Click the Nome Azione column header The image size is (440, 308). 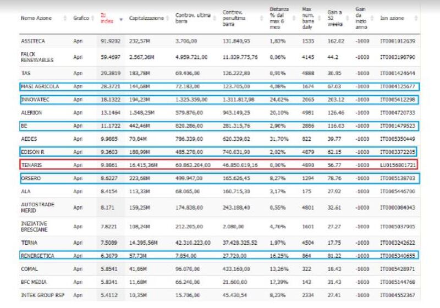click(x=36, y=18)
